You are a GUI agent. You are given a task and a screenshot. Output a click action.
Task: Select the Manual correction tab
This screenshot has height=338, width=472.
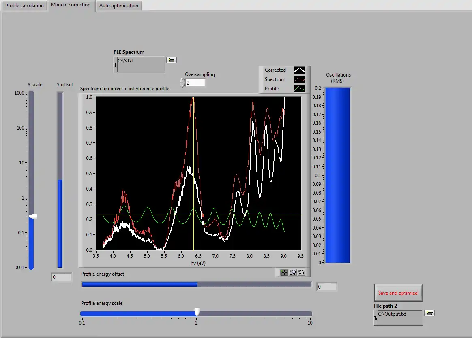click(71, 5)
